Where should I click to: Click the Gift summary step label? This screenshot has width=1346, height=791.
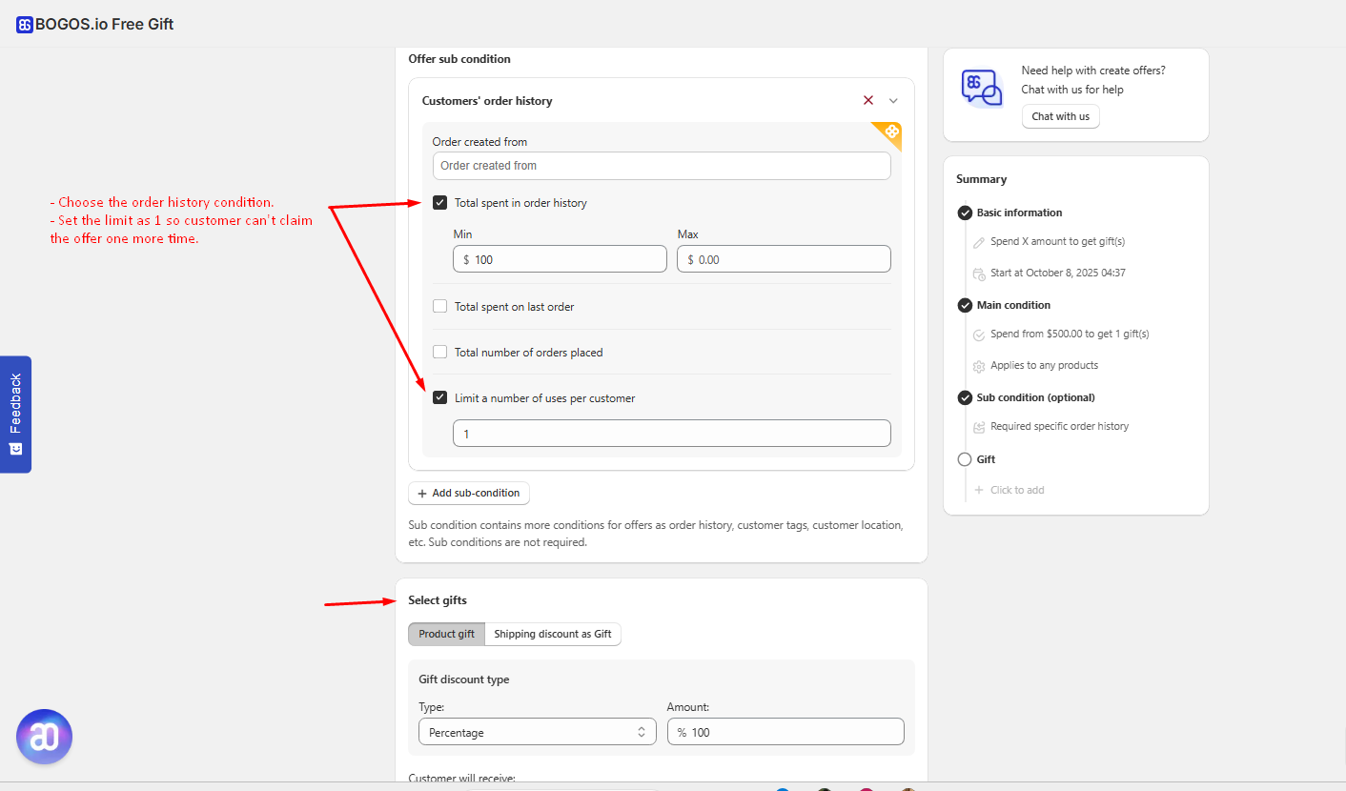(986, 459)
